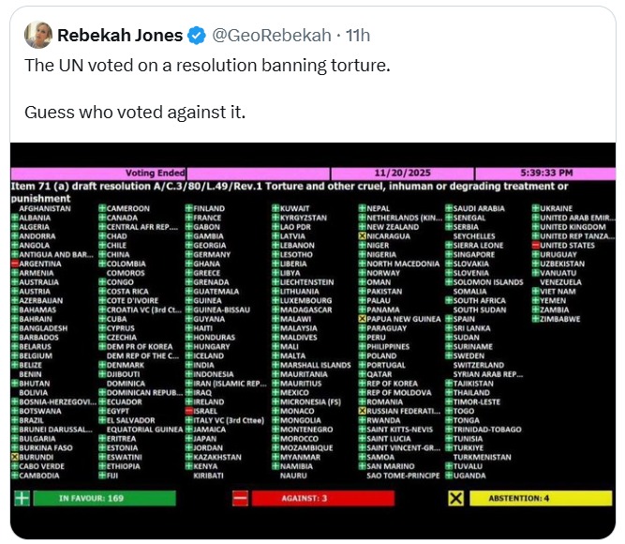Click yellow X icon beside Nicaragua
Image resolution: width=625 pixels, height=544 pixels.
(363, 236)
